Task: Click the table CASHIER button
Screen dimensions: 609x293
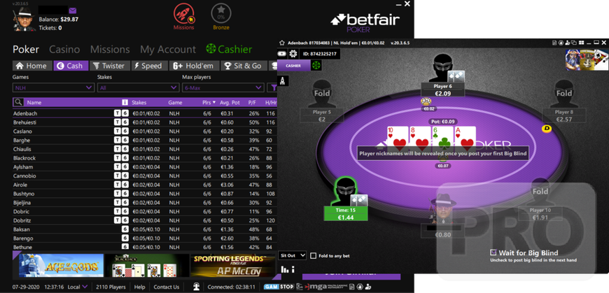Action: pos(293,66)
